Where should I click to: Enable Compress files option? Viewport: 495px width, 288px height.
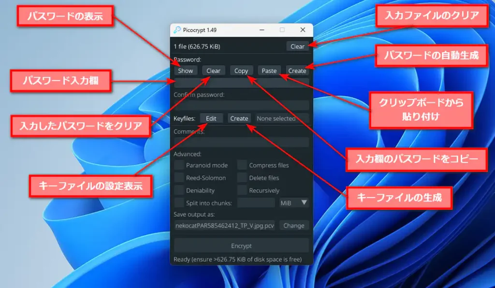(242, 165)
